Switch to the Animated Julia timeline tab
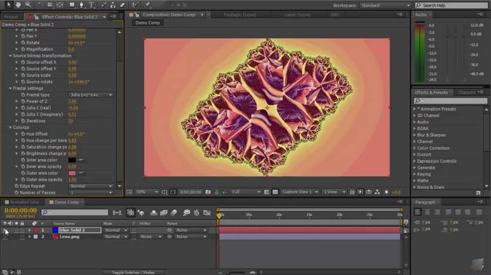491x275 pixels. click(25, 202)
